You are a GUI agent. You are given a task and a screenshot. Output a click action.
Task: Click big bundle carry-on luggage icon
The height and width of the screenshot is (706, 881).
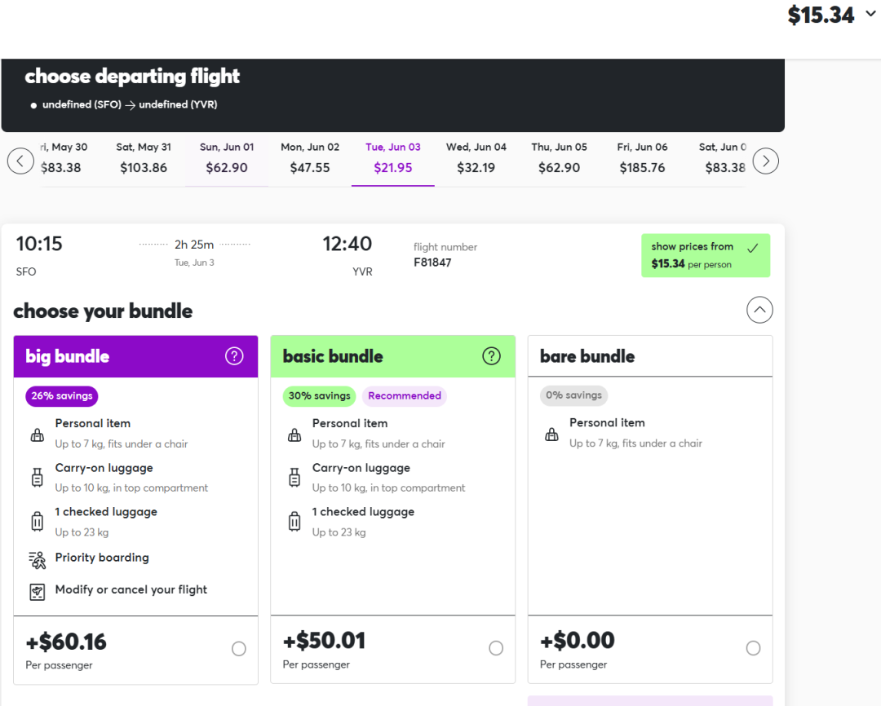tap(37, 479)
